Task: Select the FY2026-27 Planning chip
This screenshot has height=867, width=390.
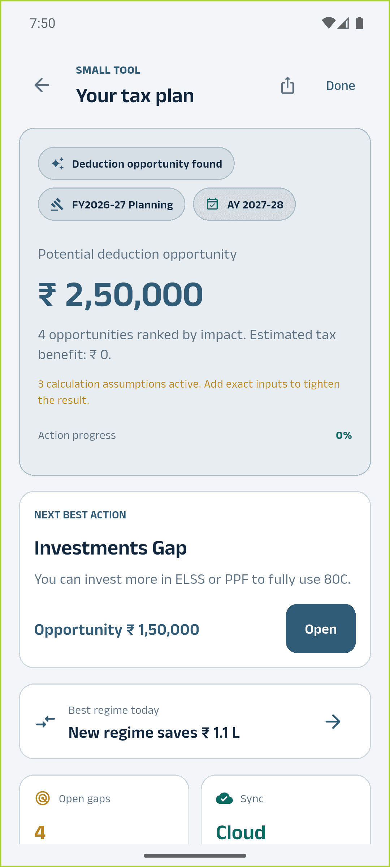Action: [112, 204]
